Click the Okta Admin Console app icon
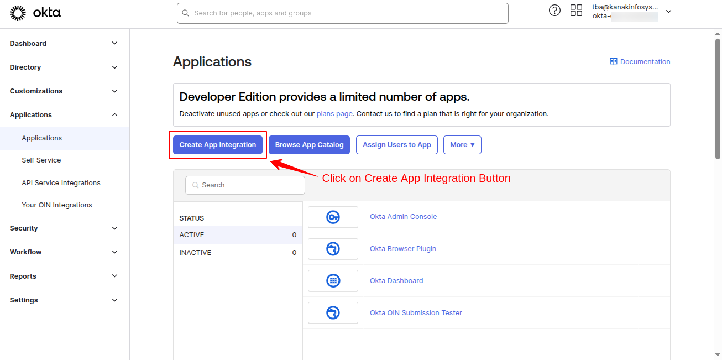 333,217
